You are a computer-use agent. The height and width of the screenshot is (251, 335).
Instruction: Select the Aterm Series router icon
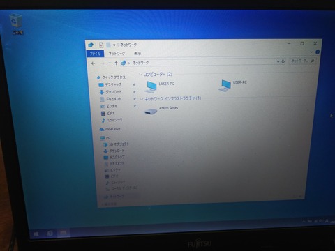tap(151, 111)
